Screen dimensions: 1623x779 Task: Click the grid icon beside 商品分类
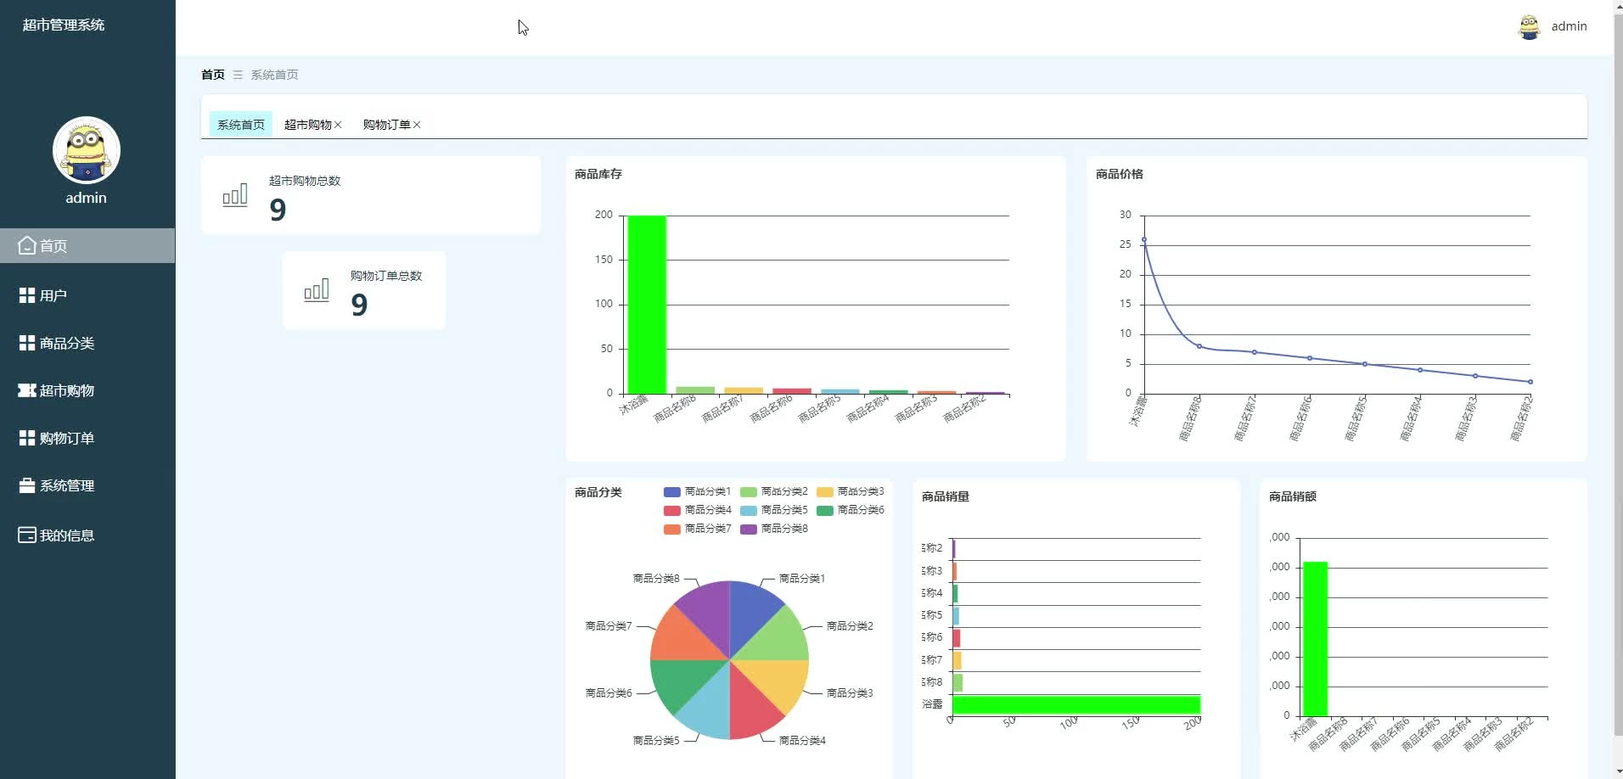[27, 343]
